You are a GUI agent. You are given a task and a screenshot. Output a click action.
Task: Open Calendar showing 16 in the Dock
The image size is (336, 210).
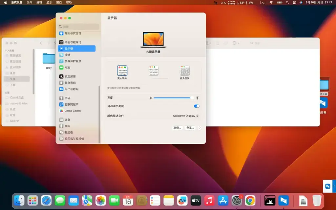point(128,200)
